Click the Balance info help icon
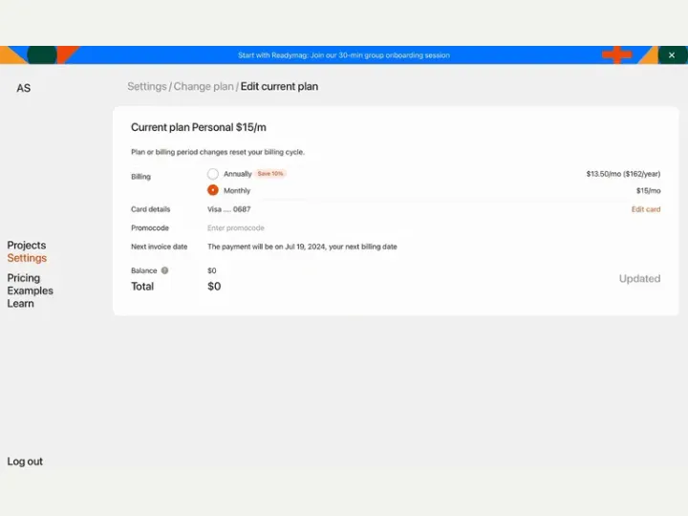Screen dimensions: 688x516 tap(164, 270)
